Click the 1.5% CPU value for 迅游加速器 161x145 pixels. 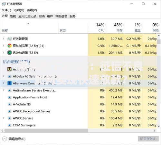click(x=101, y=53)
